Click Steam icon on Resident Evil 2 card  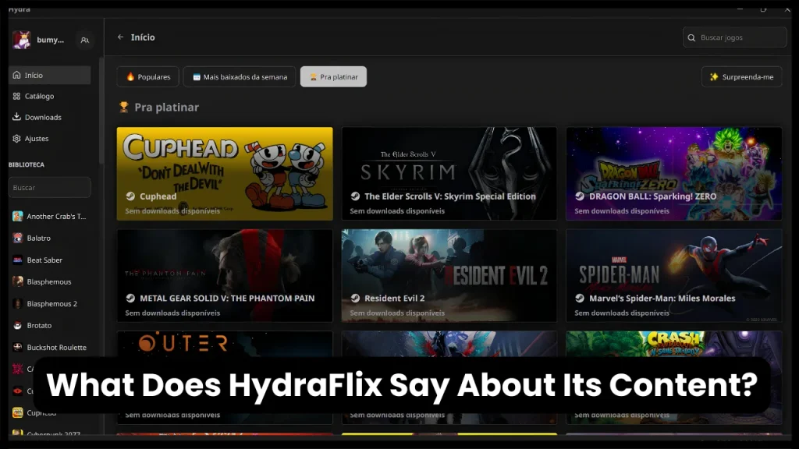[x=355, y=298]
